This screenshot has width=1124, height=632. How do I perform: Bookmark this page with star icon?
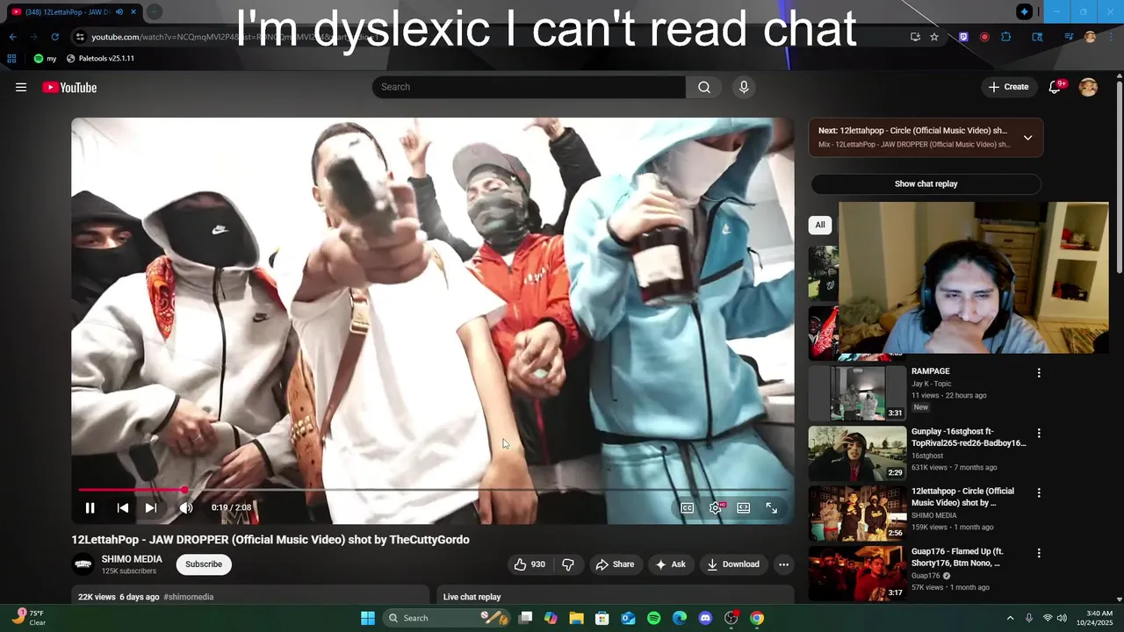(934, 37)
